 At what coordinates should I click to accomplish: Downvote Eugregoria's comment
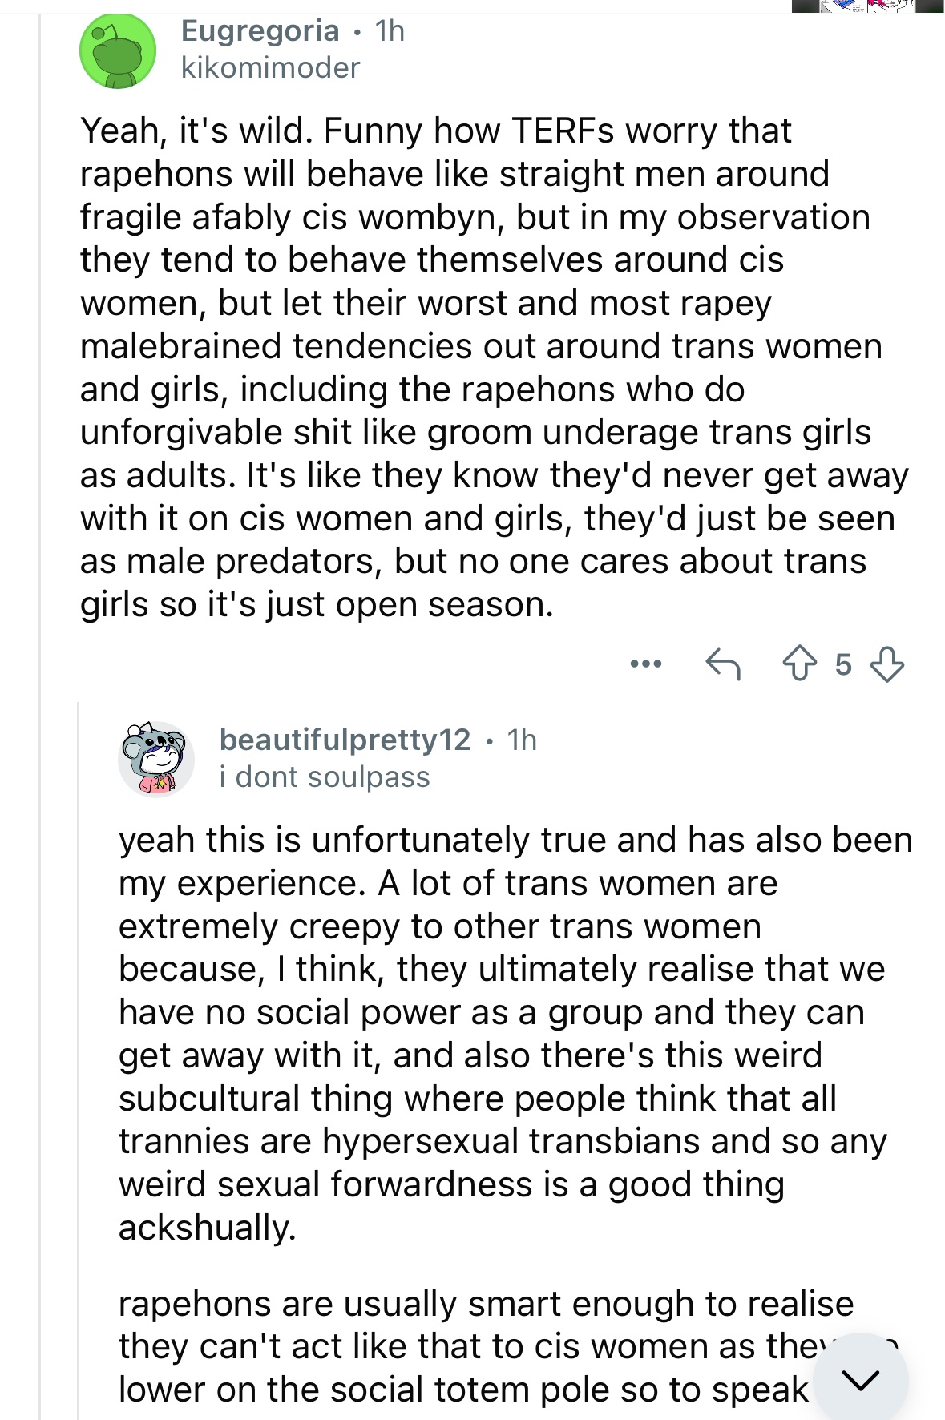(887, 664)
